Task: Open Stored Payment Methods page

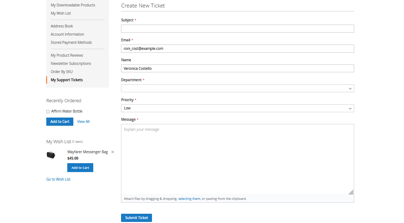Action: [71, 43]
